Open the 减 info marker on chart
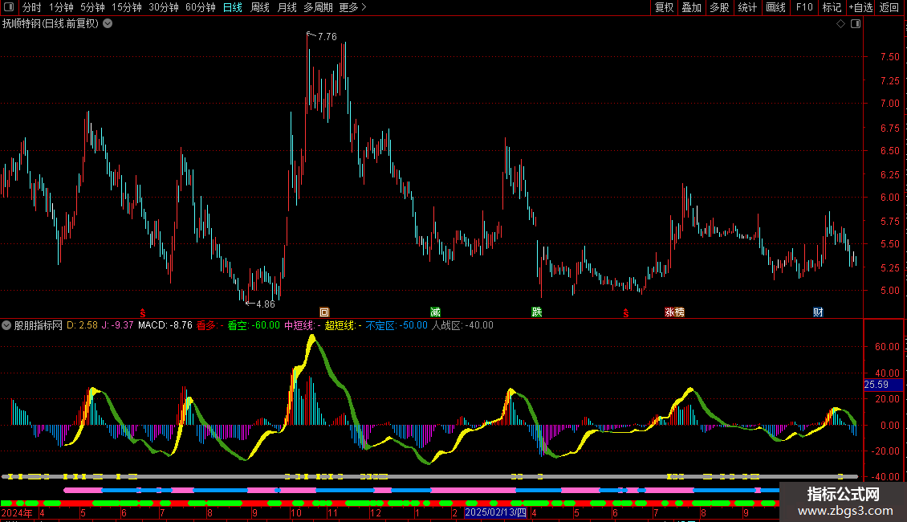The width and height of the screenshot is (907, 522). [x=435, y=312]
